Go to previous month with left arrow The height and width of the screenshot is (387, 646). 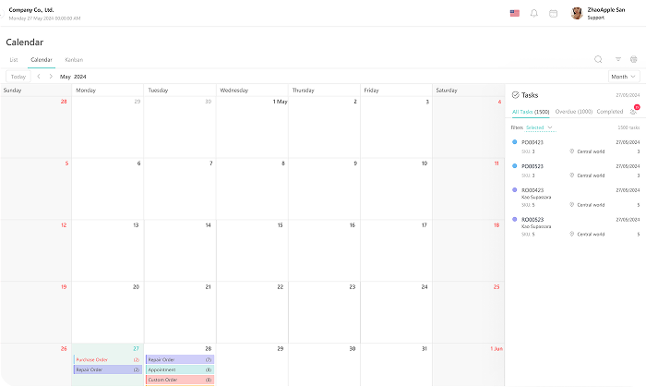39,77
